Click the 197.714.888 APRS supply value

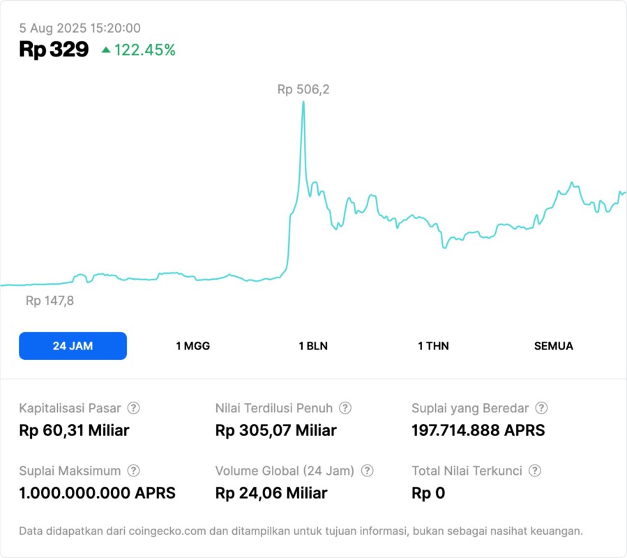click(478, 430)
